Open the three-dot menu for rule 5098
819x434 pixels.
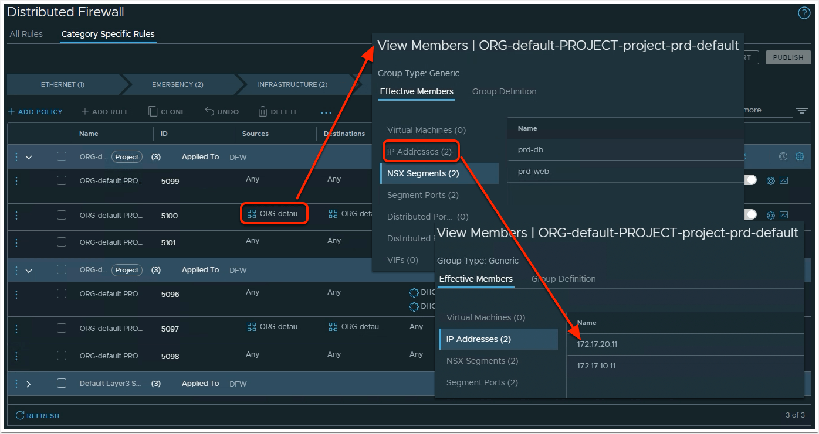(x=16, y=356)
